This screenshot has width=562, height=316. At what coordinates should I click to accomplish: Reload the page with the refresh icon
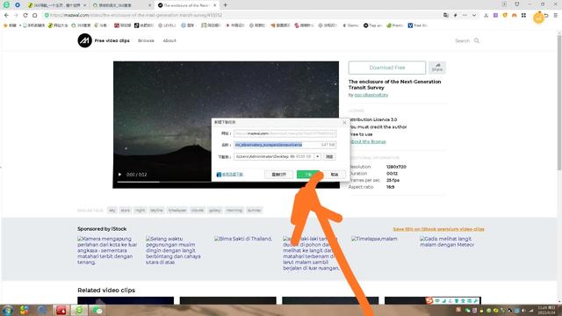click(x=25, y=16)
